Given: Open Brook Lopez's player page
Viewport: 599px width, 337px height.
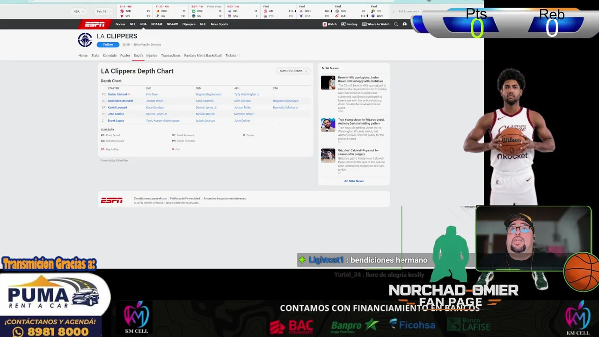Looking at the screenshot, I should pos(116,121).
